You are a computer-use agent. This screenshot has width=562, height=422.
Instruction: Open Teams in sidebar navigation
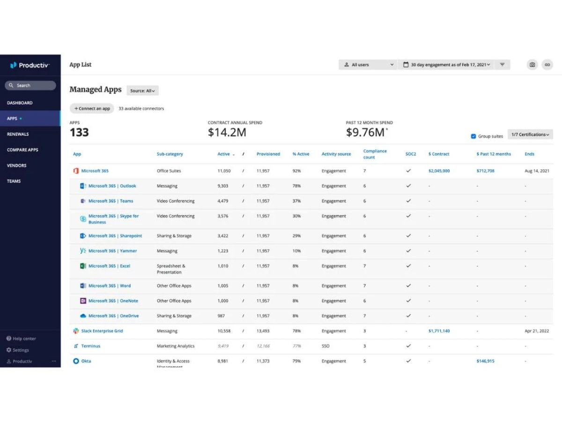14,181
